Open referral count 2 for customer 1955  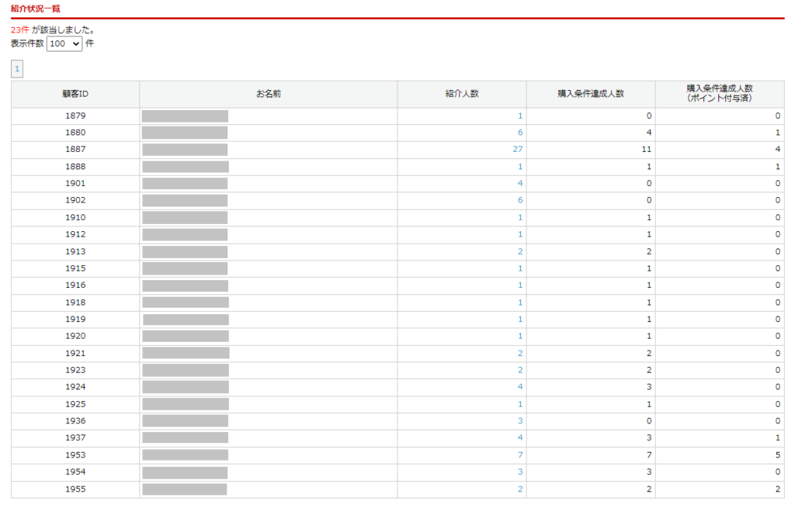[519, 489]
